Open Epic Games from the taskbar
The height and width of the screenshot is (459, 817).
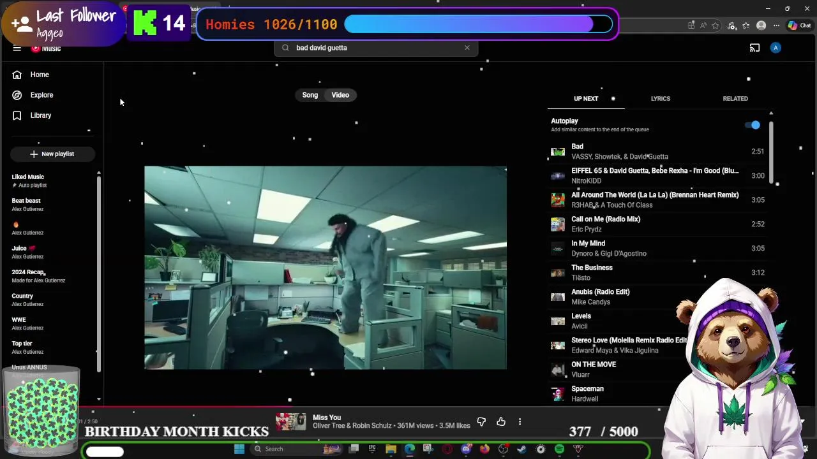pyautogui.click(x=372, y=449)
